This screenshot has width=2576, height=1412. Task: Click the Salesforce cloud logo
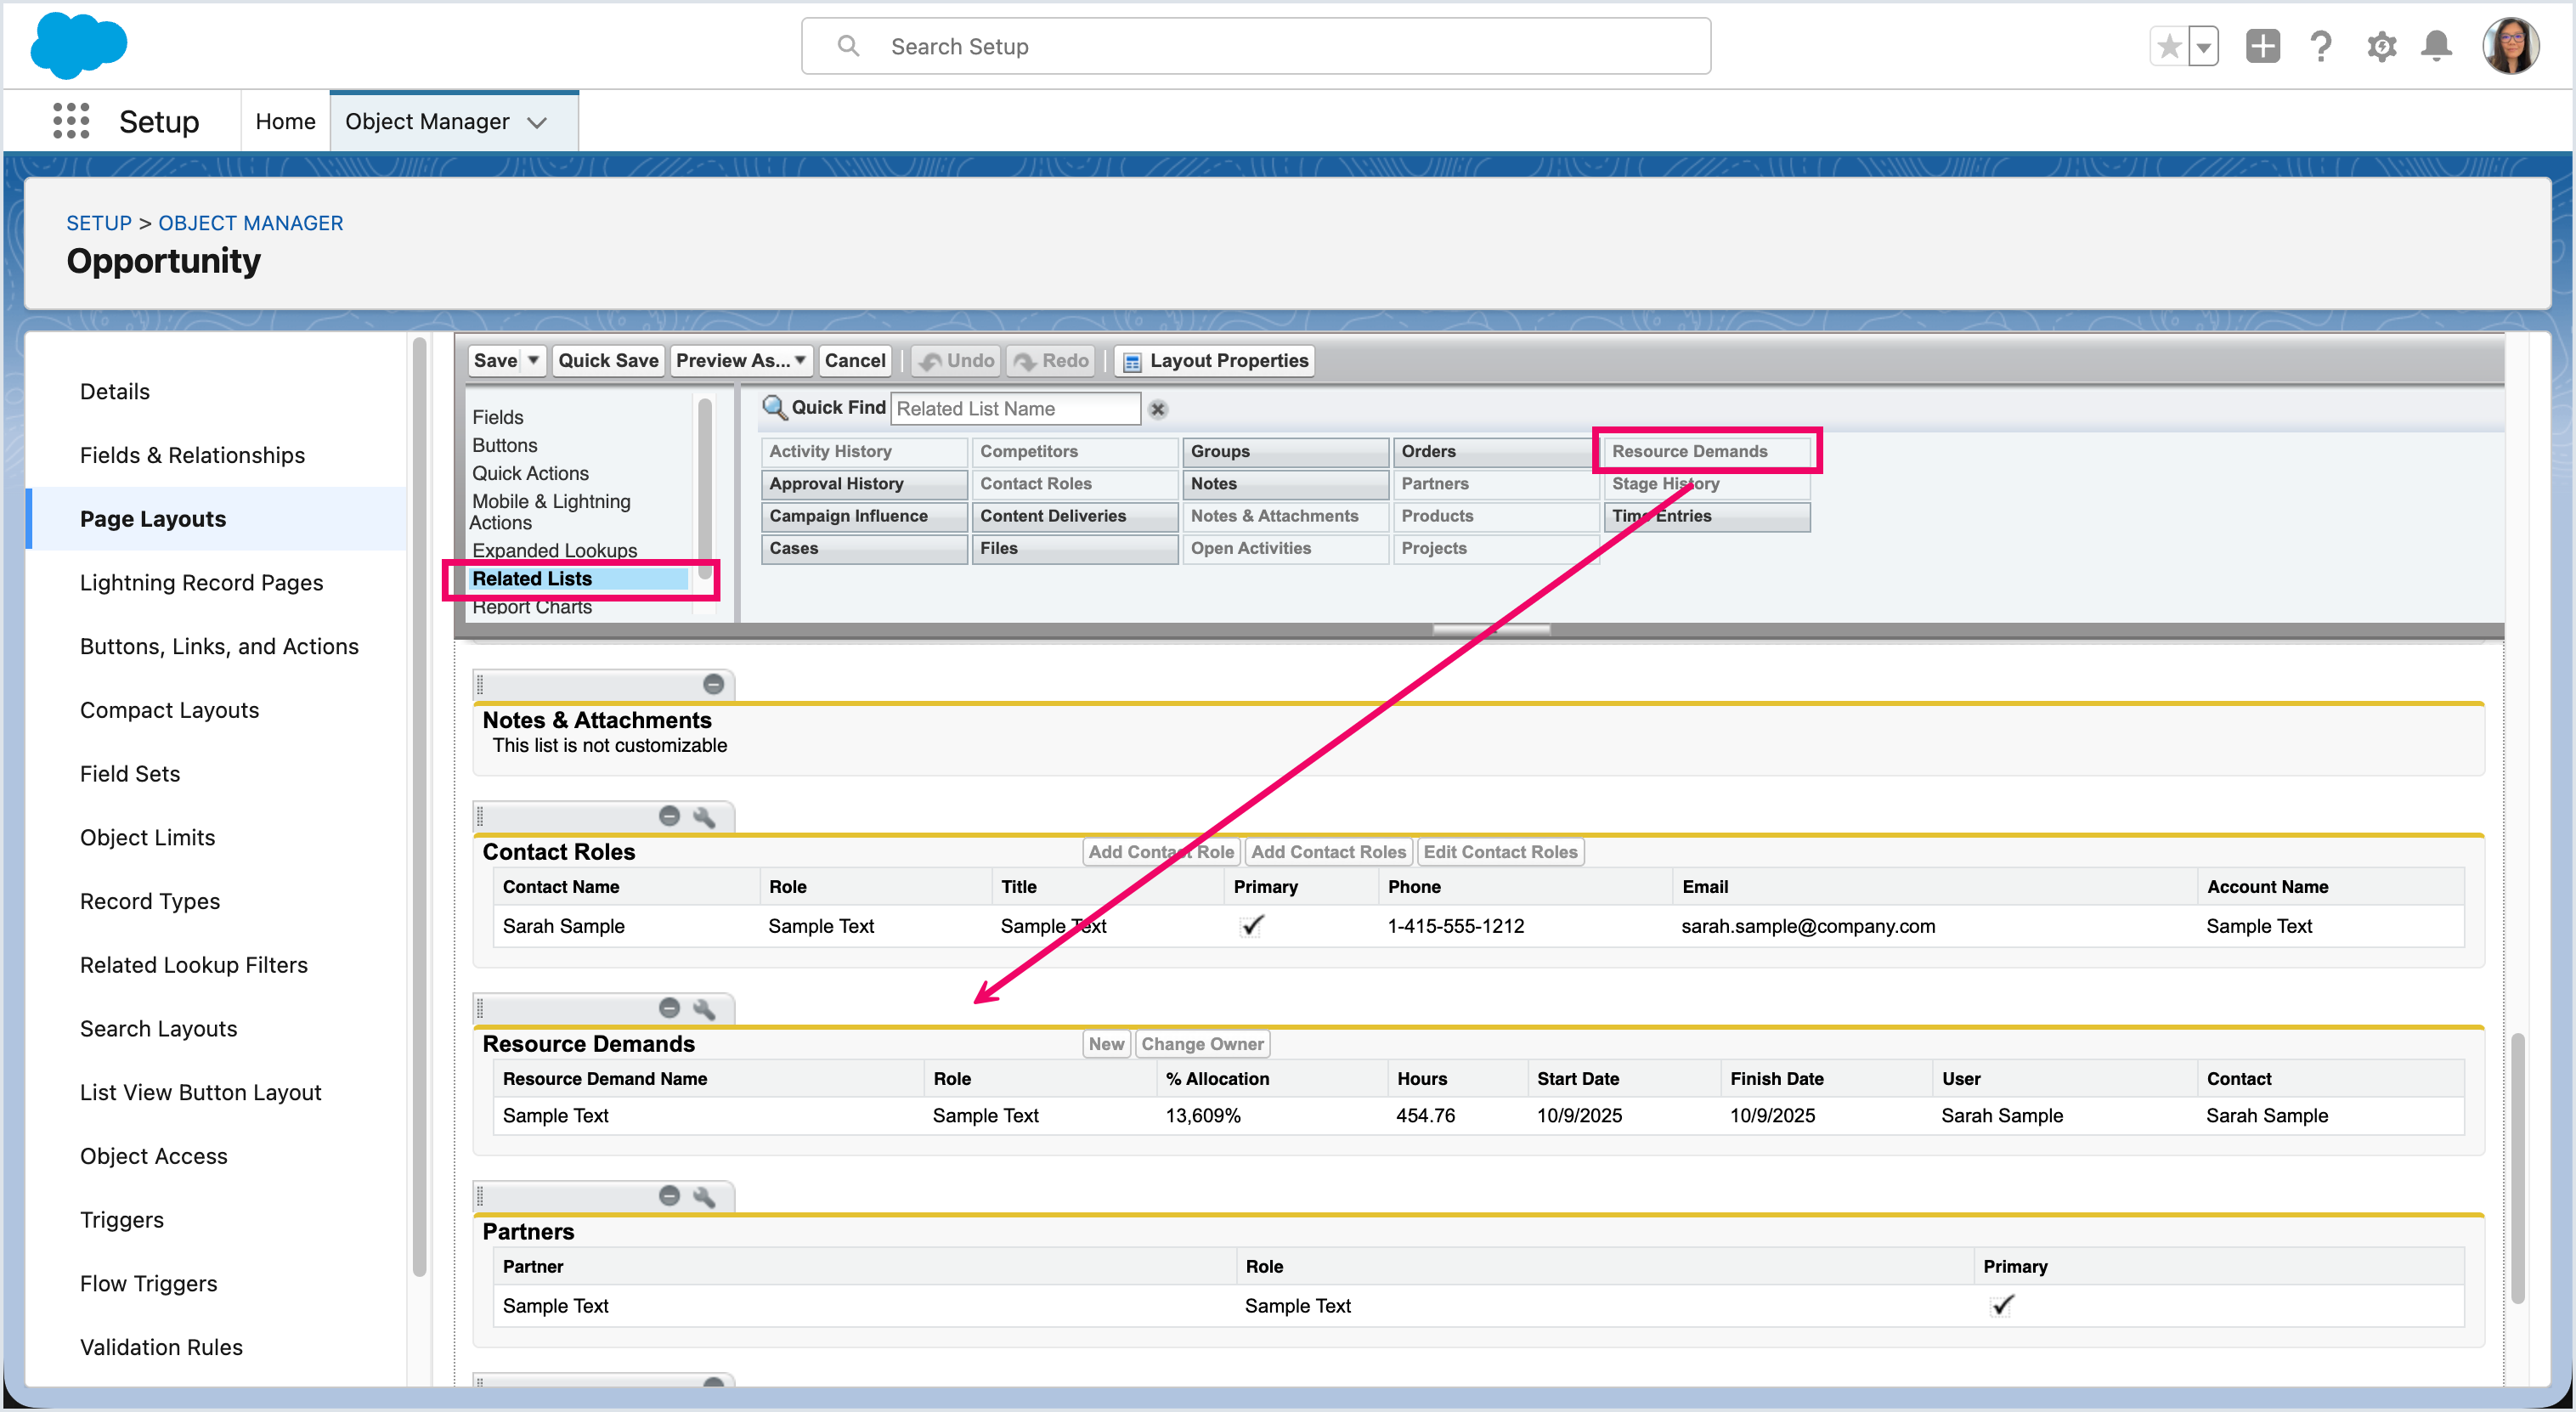pyautogui.click(x=79, y=46)
